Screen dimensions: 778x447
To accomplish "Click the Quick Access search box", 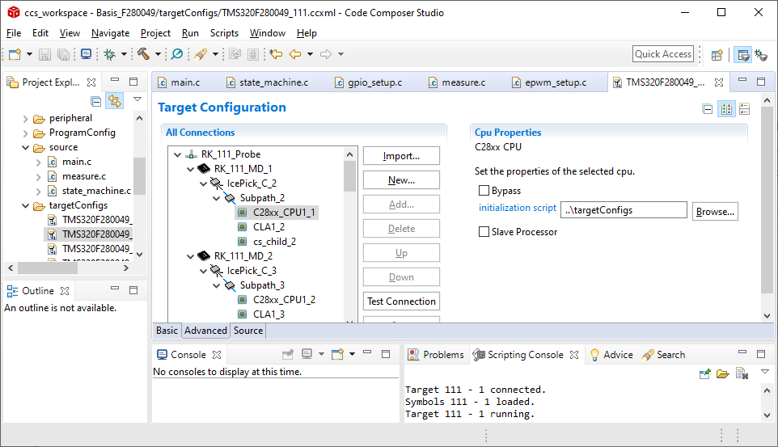I will [x=663, y=54].
